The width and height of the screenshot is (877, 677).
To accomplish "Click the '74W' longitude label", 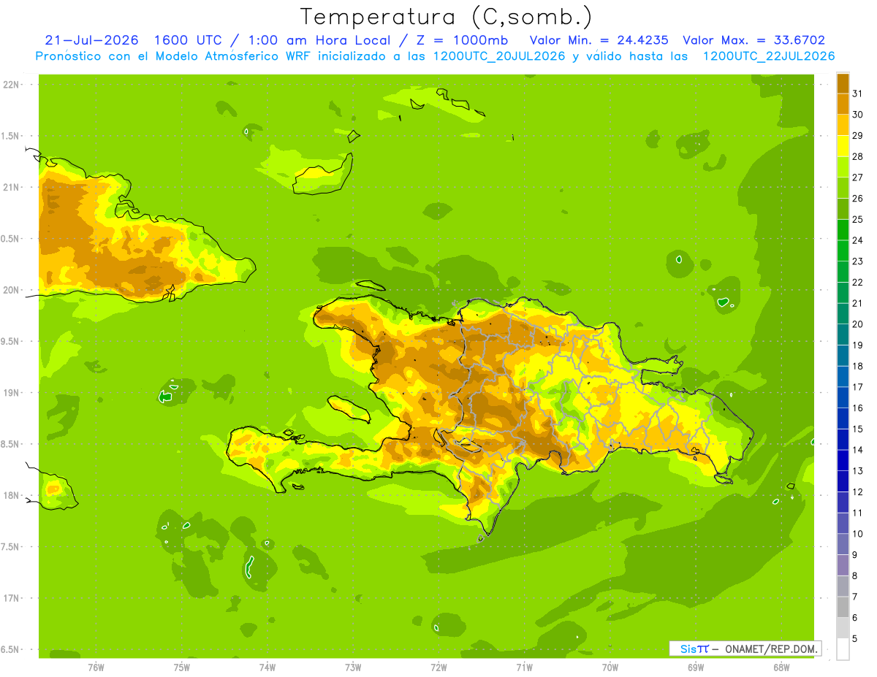I will (267, 667).
